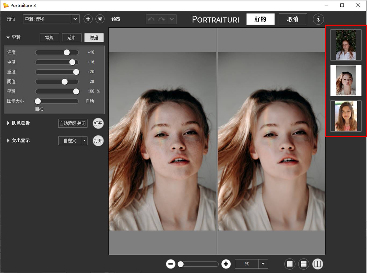Open the 自定义 highlight dropdown
Viewport: 367px width, 273px height.
85,141
